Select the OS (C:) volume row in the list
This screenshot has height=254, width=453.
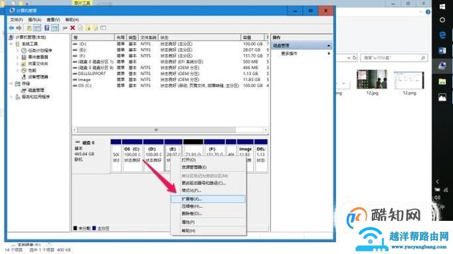coord(171,86)
